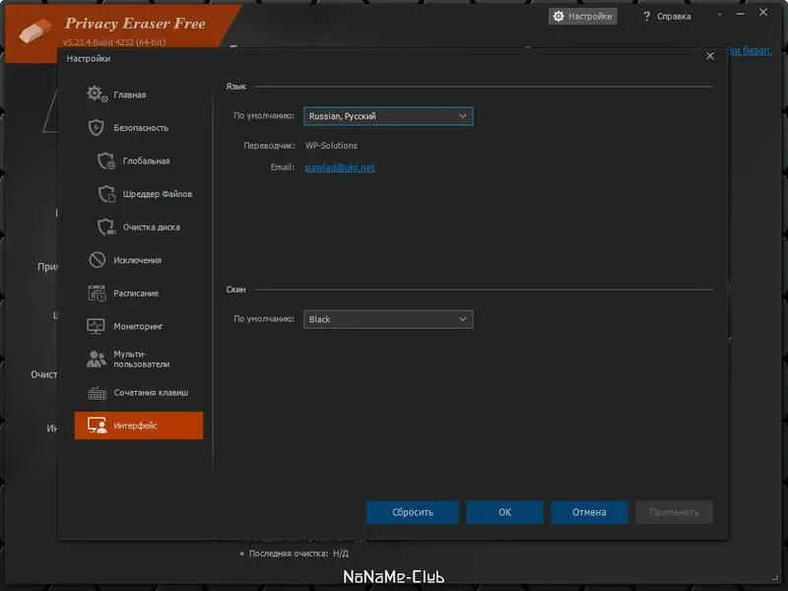
Task: Minimize the Privacy Eraser main window
Action: [x=741, y=14]
